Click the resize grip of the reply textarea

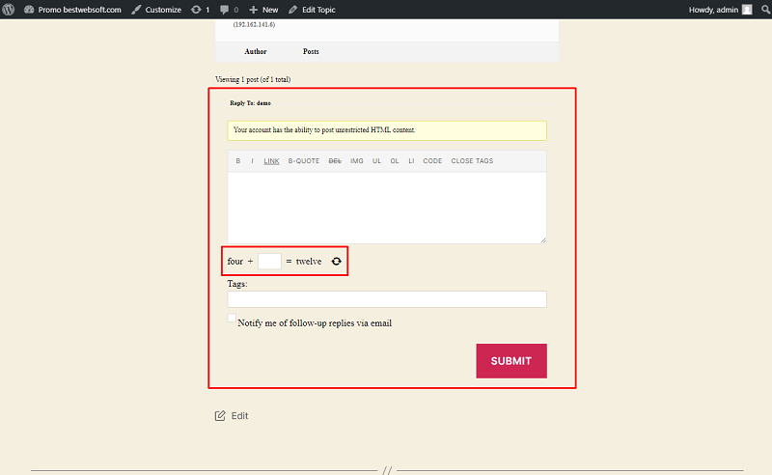pyautogui.click(x=543, y=240)
